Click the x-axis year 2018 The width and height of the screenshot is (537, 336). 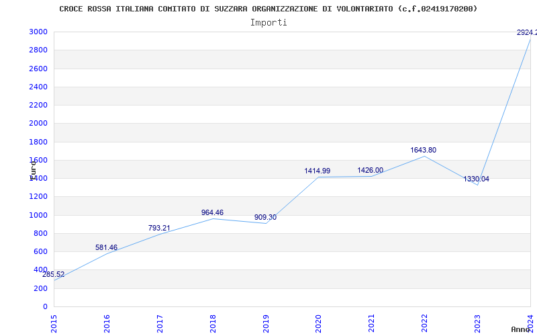tap(213, 324)
